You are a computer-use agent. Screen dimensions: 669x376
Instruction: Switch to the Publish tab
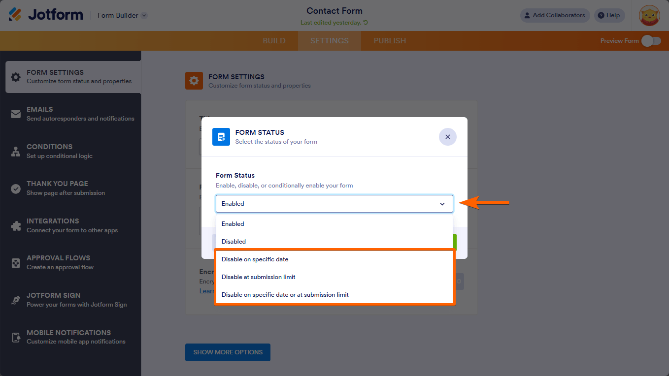coord(390,41)
